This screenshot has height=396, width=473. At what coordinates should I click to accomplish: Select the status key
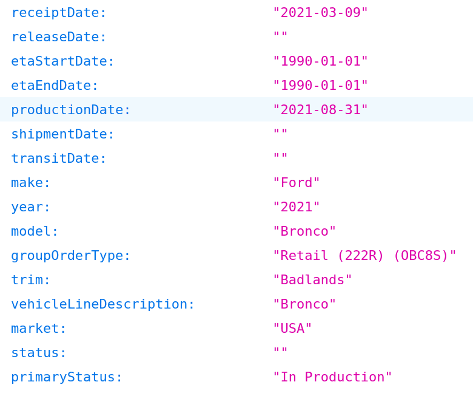point(39,353)
